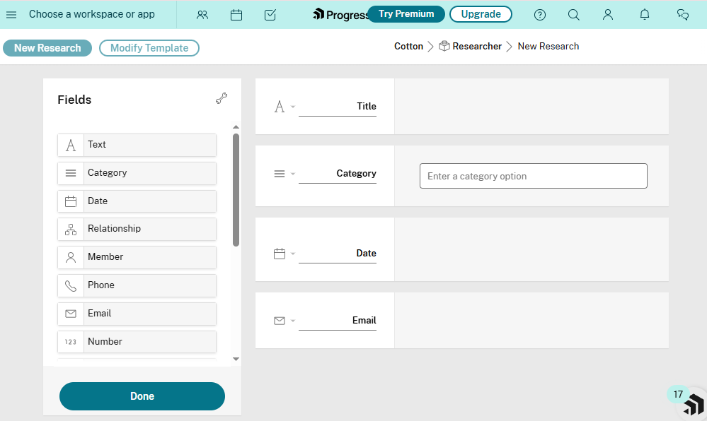The height and width of the screenshot is (421, 707).
Task: Open the hamburger main menu
Action: coord(11,15)
